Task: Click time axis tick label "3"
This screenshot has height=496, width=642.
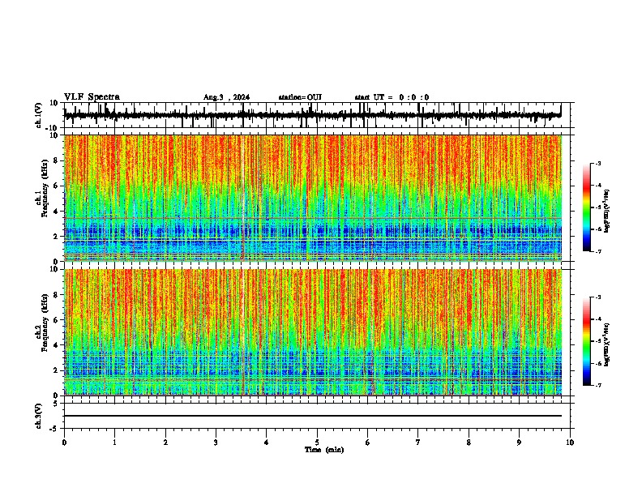Action: pyautogui.click(x=216, y=443)
